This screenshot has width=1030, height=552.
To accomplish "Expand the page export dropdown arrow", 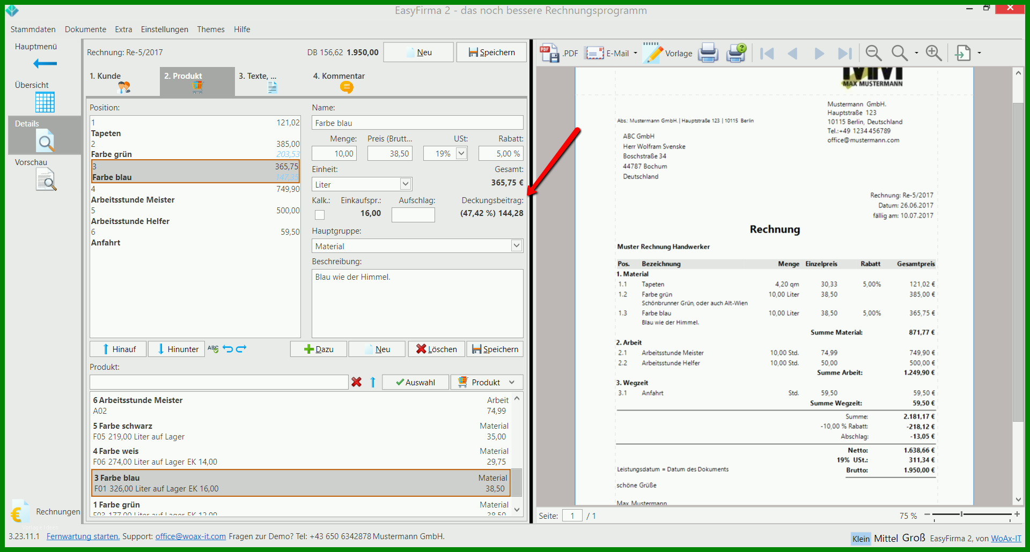I will point(980,53).
